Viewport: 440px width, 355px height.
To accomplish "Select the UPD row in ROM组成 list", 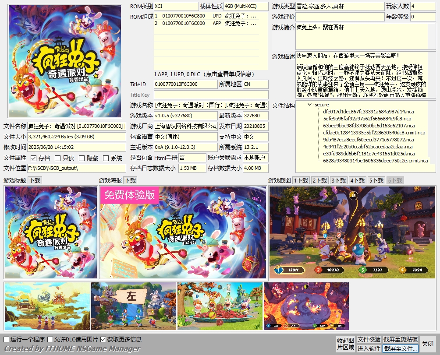I will [206, 16].
